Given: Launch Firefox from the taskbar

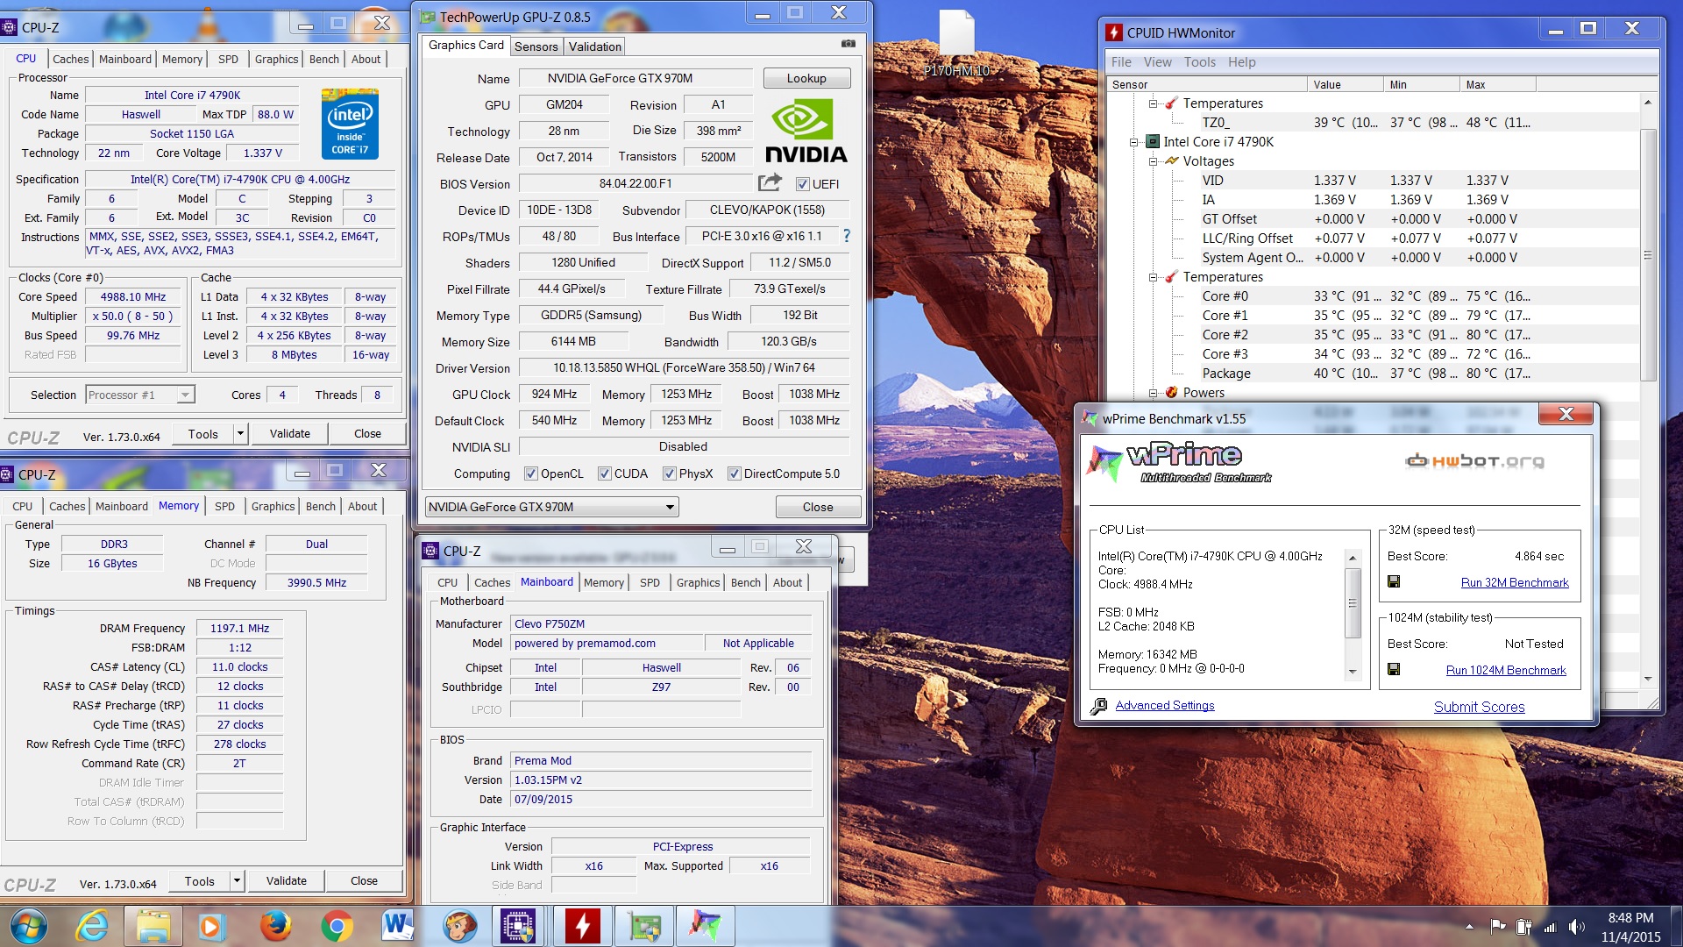Looking at the screenshot, I should 275,926.
